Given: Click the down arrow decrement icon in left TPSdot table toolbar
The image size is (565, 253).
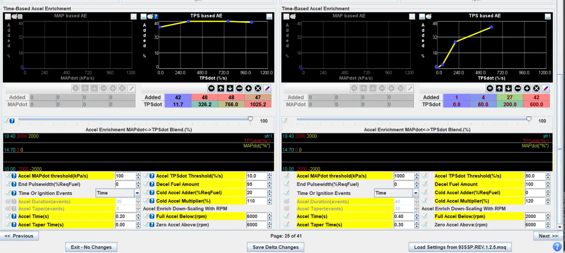Looking at the screenshot, I should tap(230, 88).
